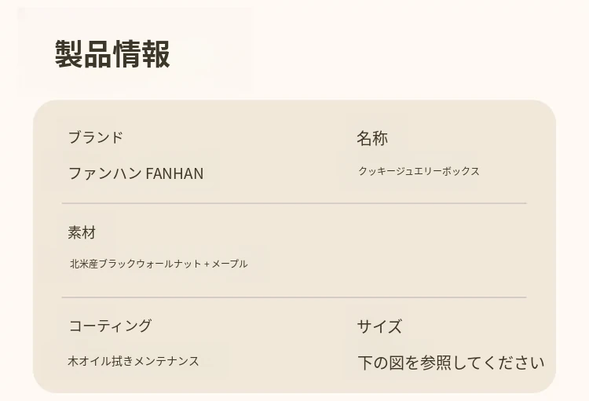Screen dimensions: 589x401
Task: Select the サイズ field label
Action: (379, 326)
